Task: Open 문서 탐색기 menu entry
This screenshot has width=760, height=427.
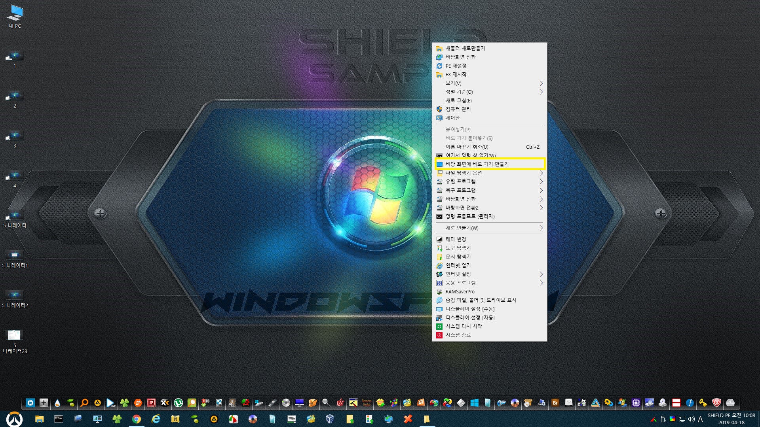Action: (x=489, y=257)
